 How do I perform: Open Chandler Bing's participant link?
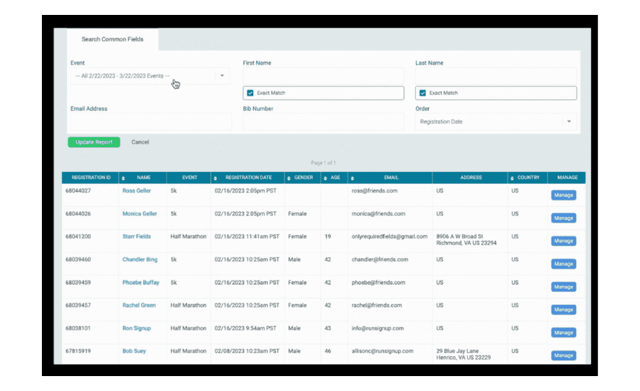coord(140,259)
